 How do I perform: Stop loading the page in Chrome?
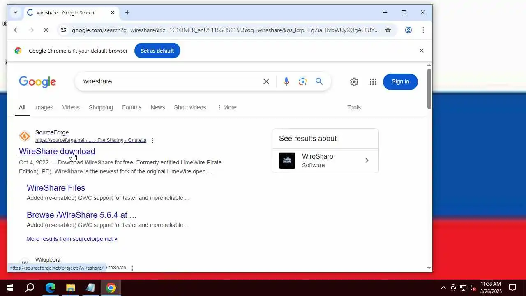coord(46,30)
